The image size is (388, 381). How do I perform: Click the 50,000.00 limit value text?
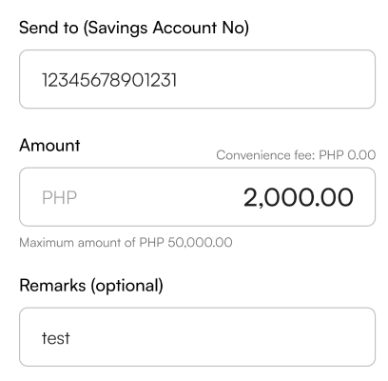(x=200, y=243)
